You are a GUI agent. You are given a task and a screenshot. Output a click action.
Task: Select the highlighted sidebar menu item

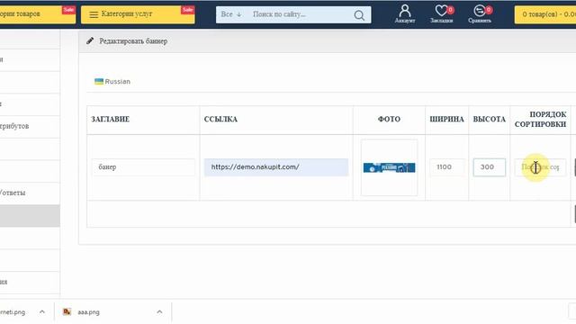[x=30, y=216]
